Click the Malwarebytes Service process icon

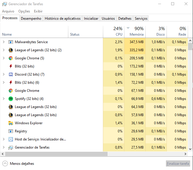point(11,42)
